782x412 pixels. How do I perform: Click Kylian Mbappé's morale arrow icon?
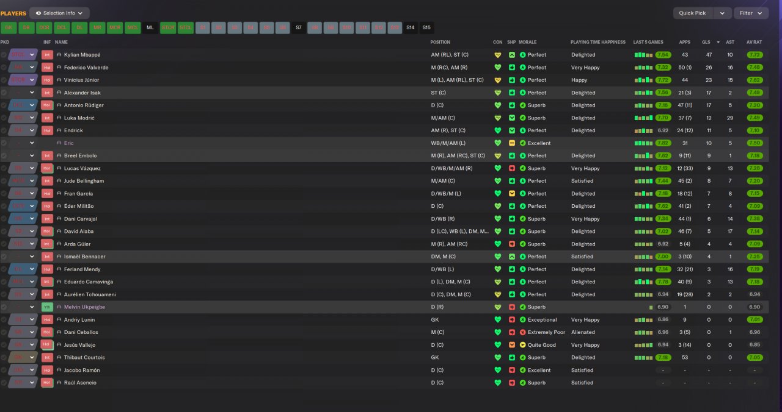pyautogui.click(x=522, y=55)
